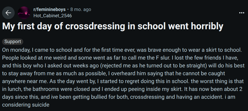Expand the overflow menu for this post
The height and width of the screenshot is (111, 248).
(x=241, y=13)
